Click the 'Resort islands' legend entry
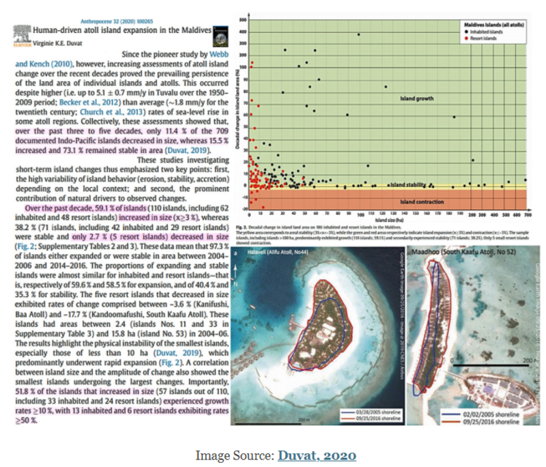Viewport: 546px width, 467px height. tap(480, 38)
